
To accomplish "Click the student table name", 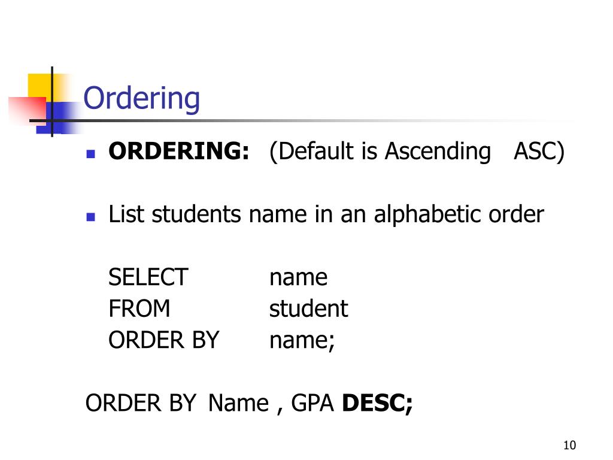I will 308,308.
